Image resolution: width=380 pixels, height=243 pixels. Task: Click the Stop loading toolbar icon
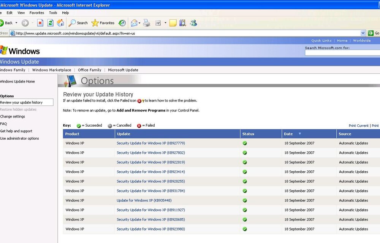tap(40, 23)
